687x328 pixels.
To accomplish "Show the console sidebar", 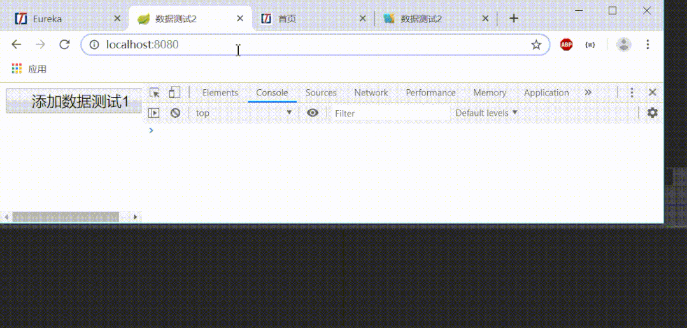I will (x=153, y=113).
